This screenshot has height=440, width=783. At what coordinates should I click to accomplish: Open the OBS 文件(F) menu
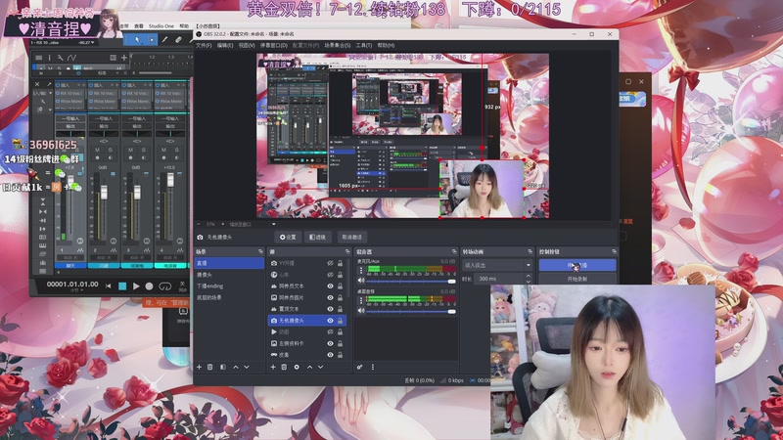204,45
